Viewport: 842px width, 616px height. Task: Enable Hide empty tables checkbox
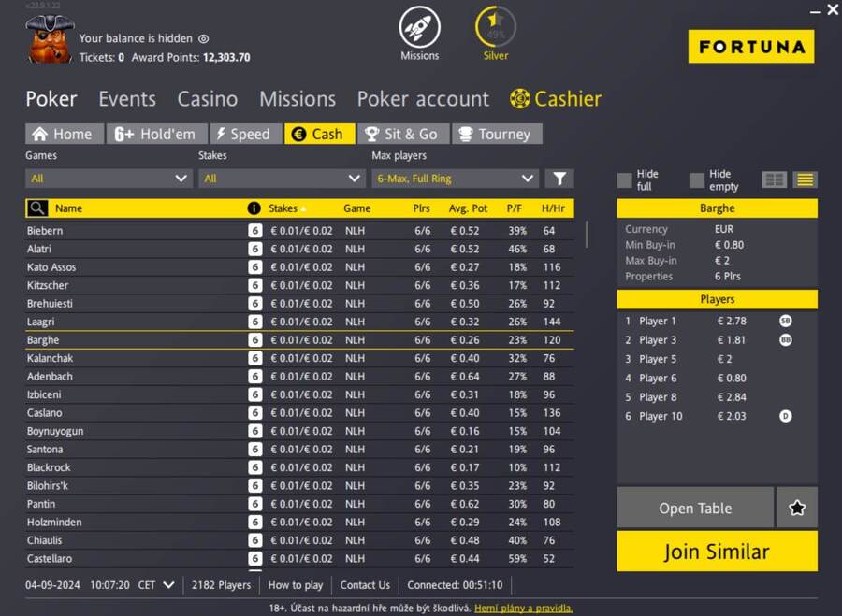pyautogui.click(x=697, y=179)
